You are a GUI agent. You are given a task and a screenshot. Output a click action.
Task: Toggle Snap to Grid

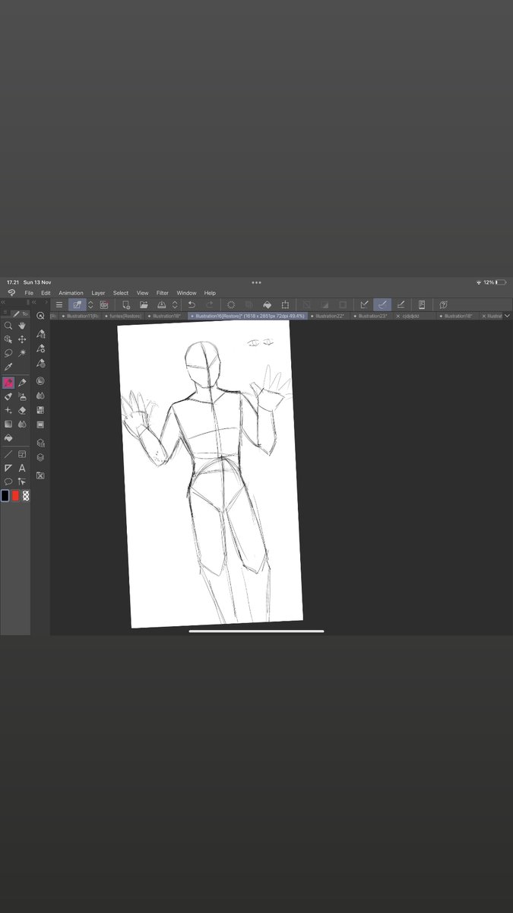[401, 305]
